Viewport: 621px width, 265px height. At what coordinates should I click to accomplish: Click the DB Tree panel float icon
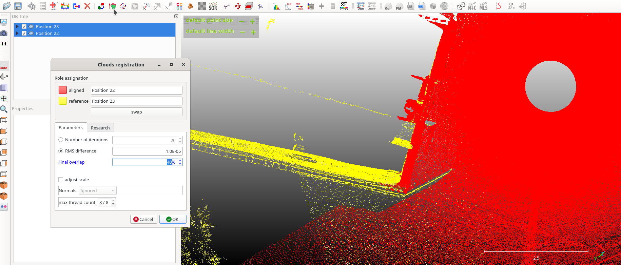pos(176,16)
